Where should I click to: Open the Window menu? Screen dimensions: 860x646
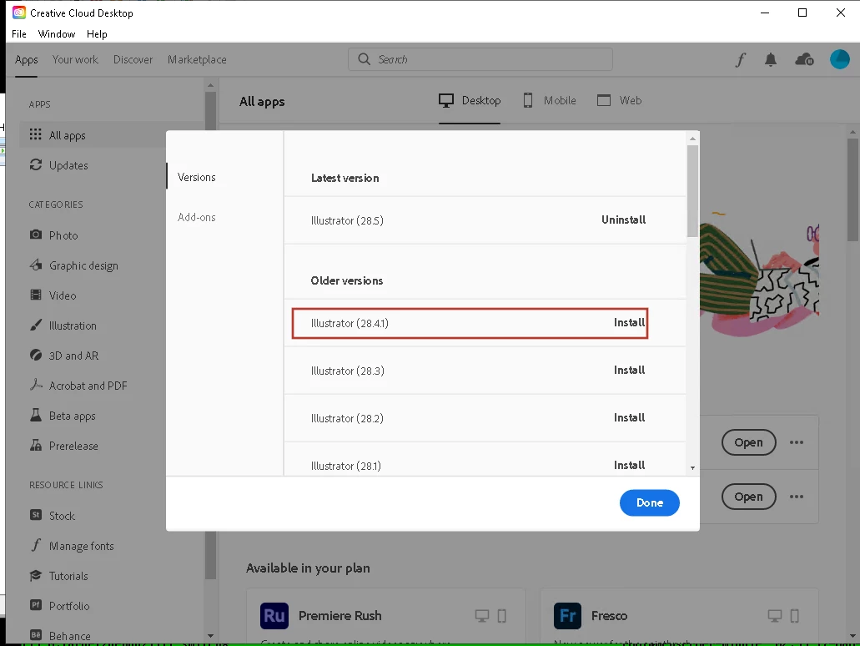pyautogui.click(x=57, y=34)
